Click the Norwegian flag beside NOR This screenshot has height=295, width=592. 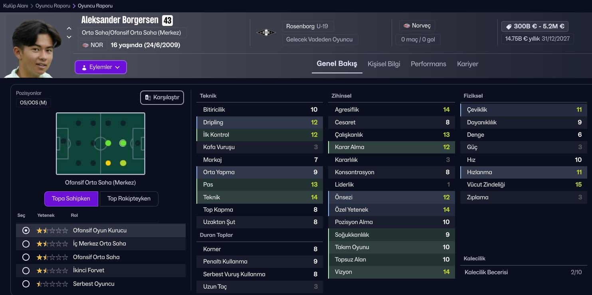[x=85, y=45]
